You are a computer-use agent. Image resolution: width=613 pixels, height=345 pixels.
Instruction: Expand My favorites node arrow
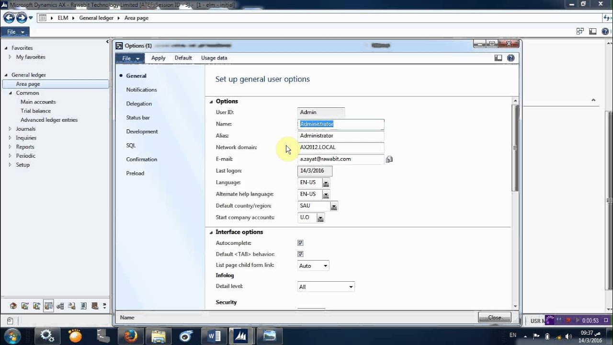[x=10, y=57]
